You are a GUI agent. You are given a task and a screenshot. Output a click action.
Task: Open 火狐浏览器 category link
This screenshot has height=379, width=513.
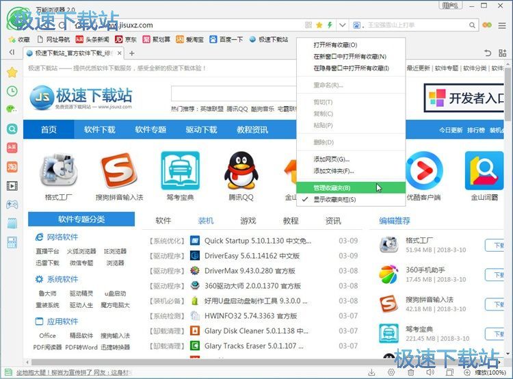[81, 251]
